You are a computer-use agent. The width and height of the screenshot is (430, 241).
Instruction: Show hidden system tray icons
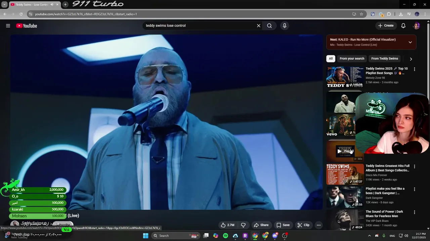pos(369,236)
